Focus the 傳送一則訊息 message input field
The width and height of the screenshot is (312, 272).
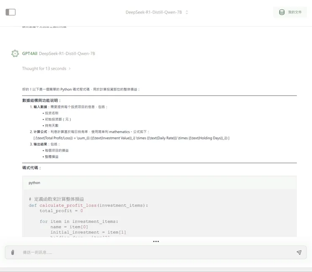point(156,252)
